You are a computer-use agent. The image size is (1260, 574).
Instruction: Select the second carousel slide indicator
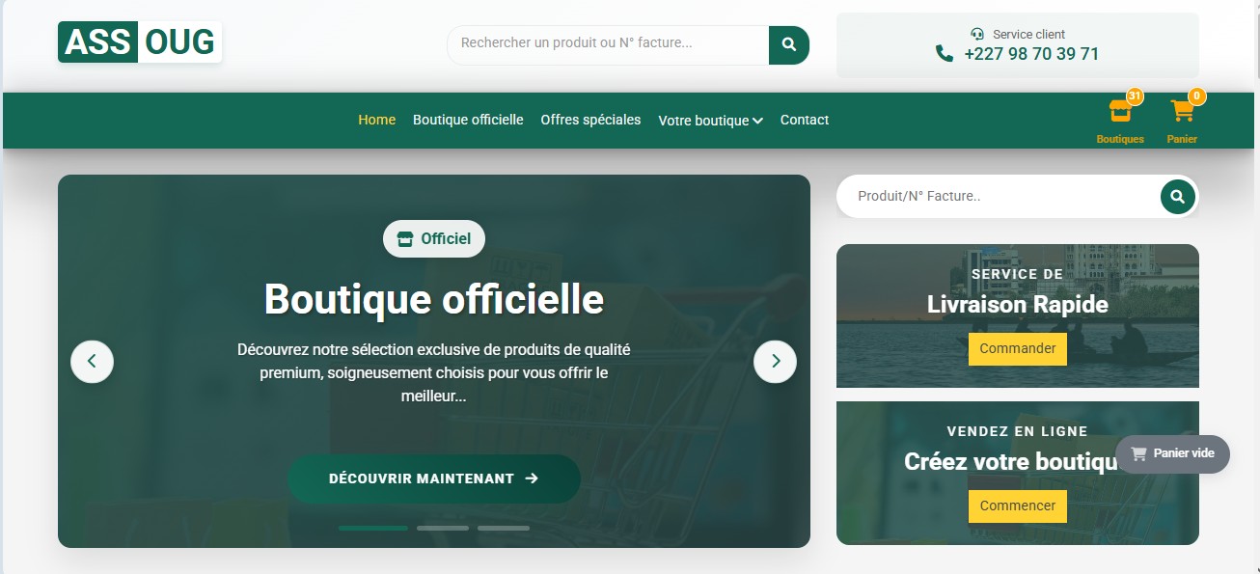443,528
